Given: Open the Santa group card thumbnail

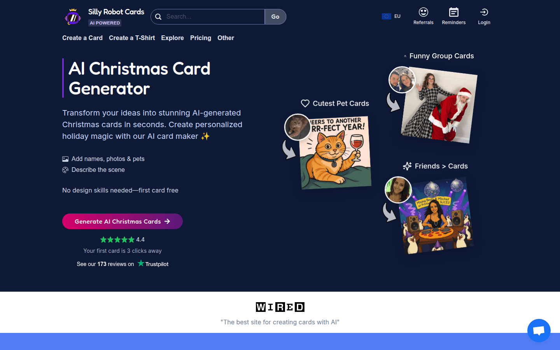Looking at the screenshot, I should click(x=439, y=105).
